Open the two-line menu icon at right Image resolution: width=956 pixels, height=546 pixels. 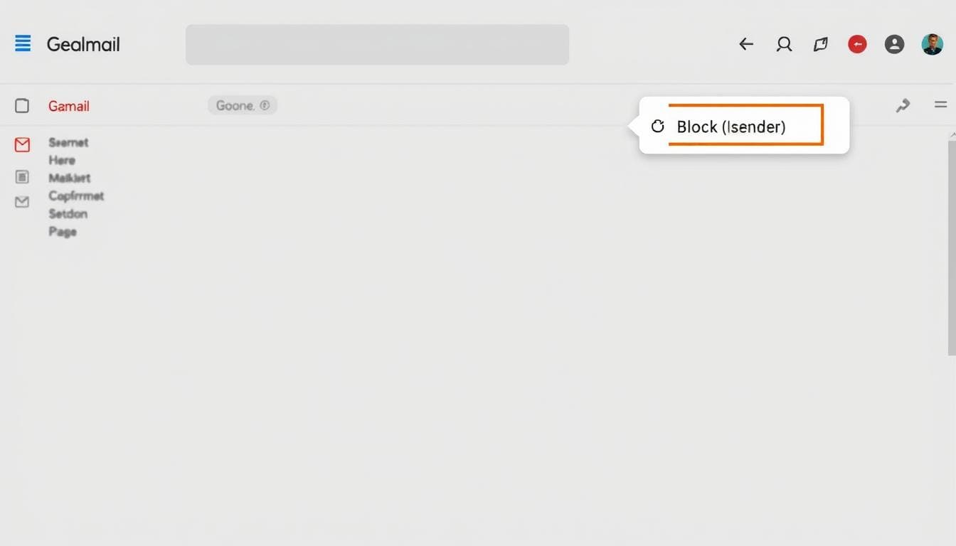[940, 105]
